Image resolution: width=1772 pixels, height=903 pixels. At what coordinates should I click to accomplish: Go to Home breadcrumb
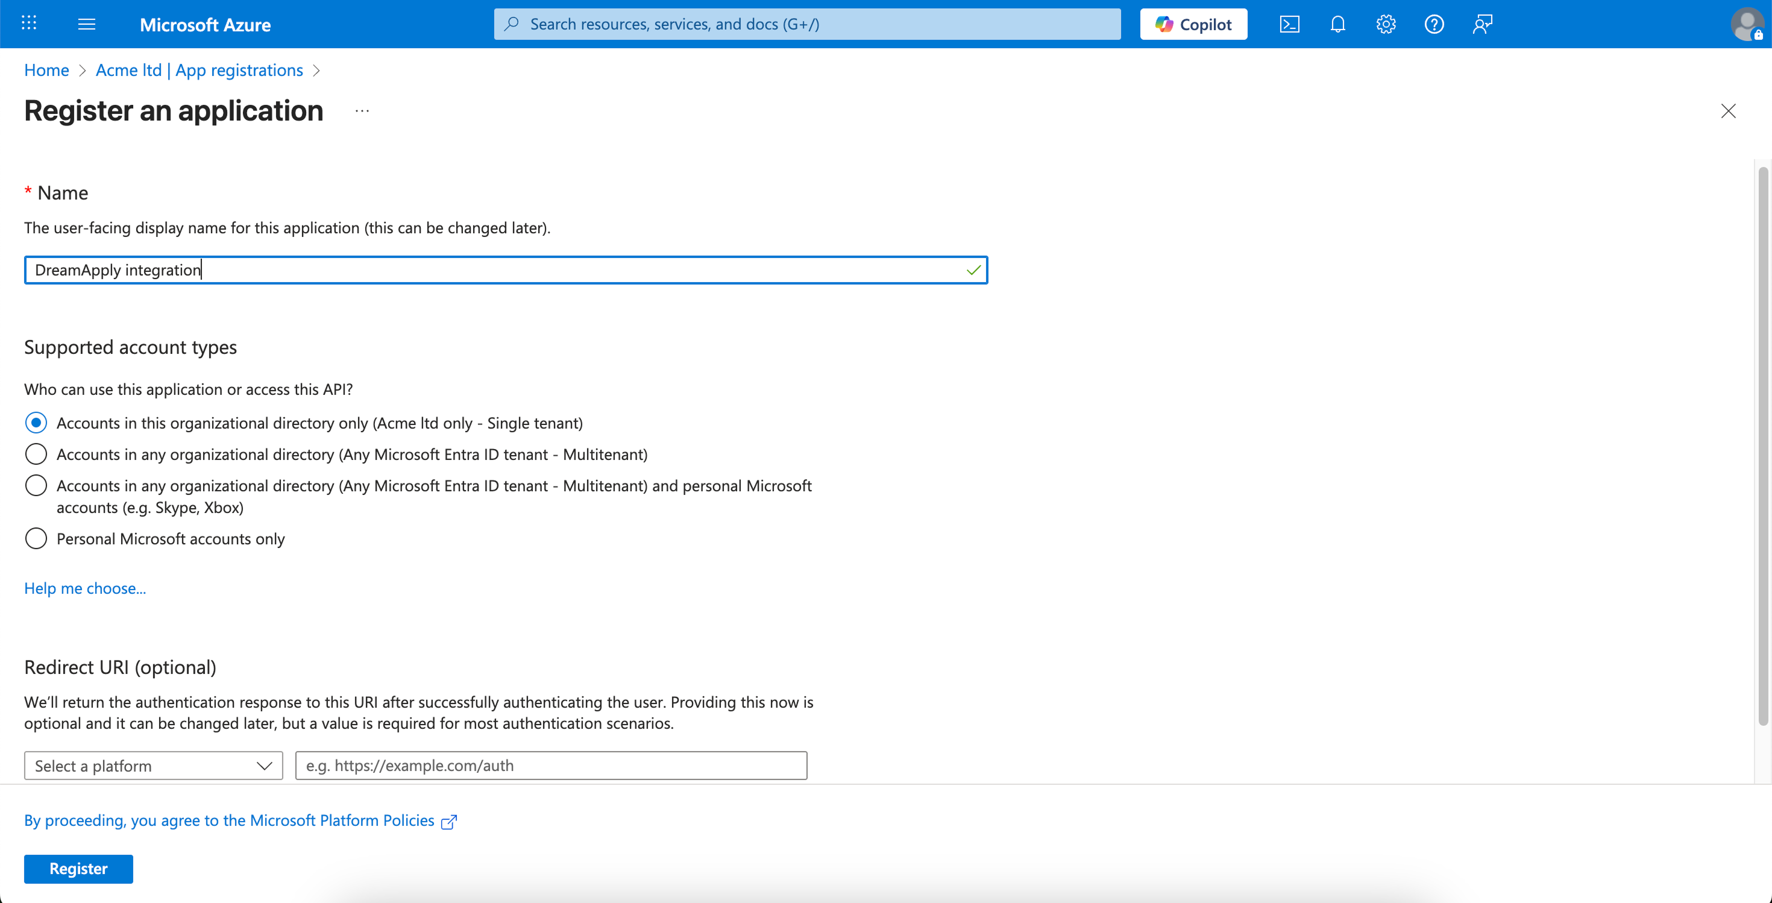tap(47, 70)
